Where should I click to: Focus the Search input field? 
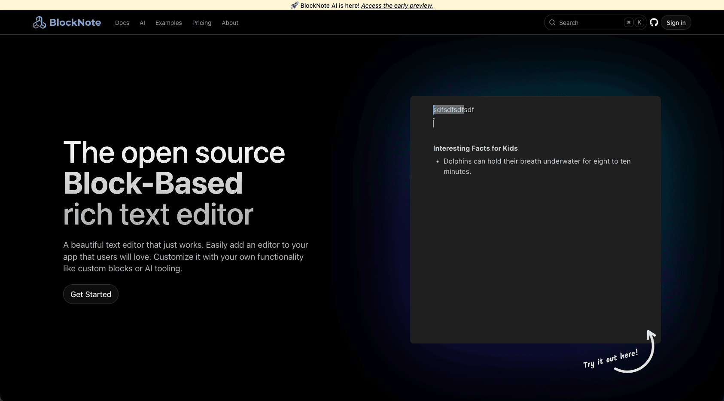pyautogui.click(x=595, y=22)
